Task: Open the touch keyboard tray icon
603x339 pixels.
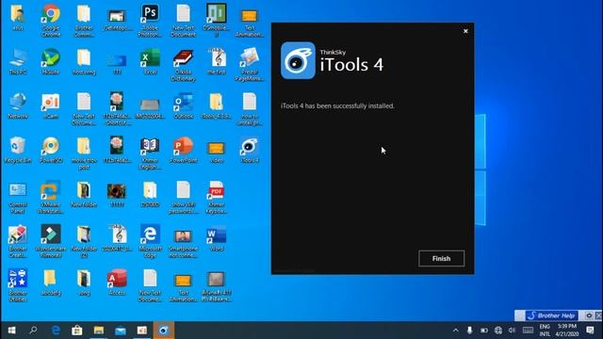Action: [528, 331]
